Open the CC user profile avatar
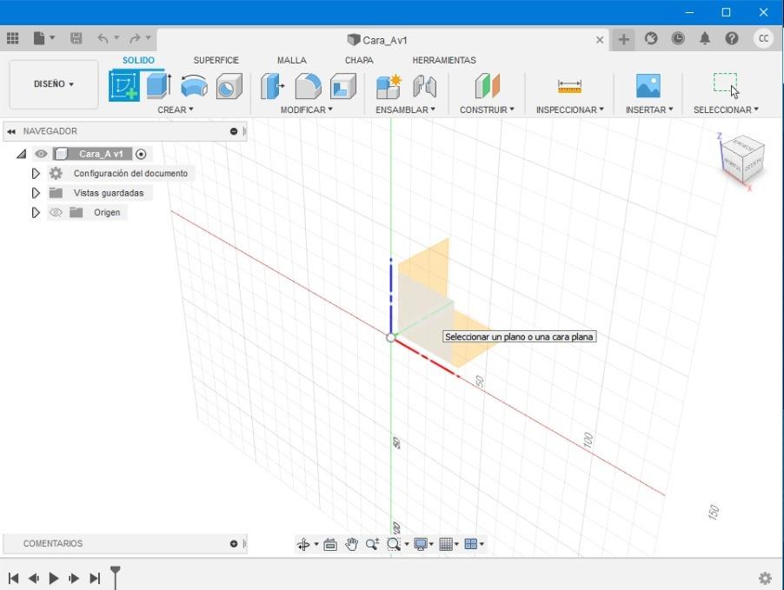784x590 pixels. coord(763,38)
